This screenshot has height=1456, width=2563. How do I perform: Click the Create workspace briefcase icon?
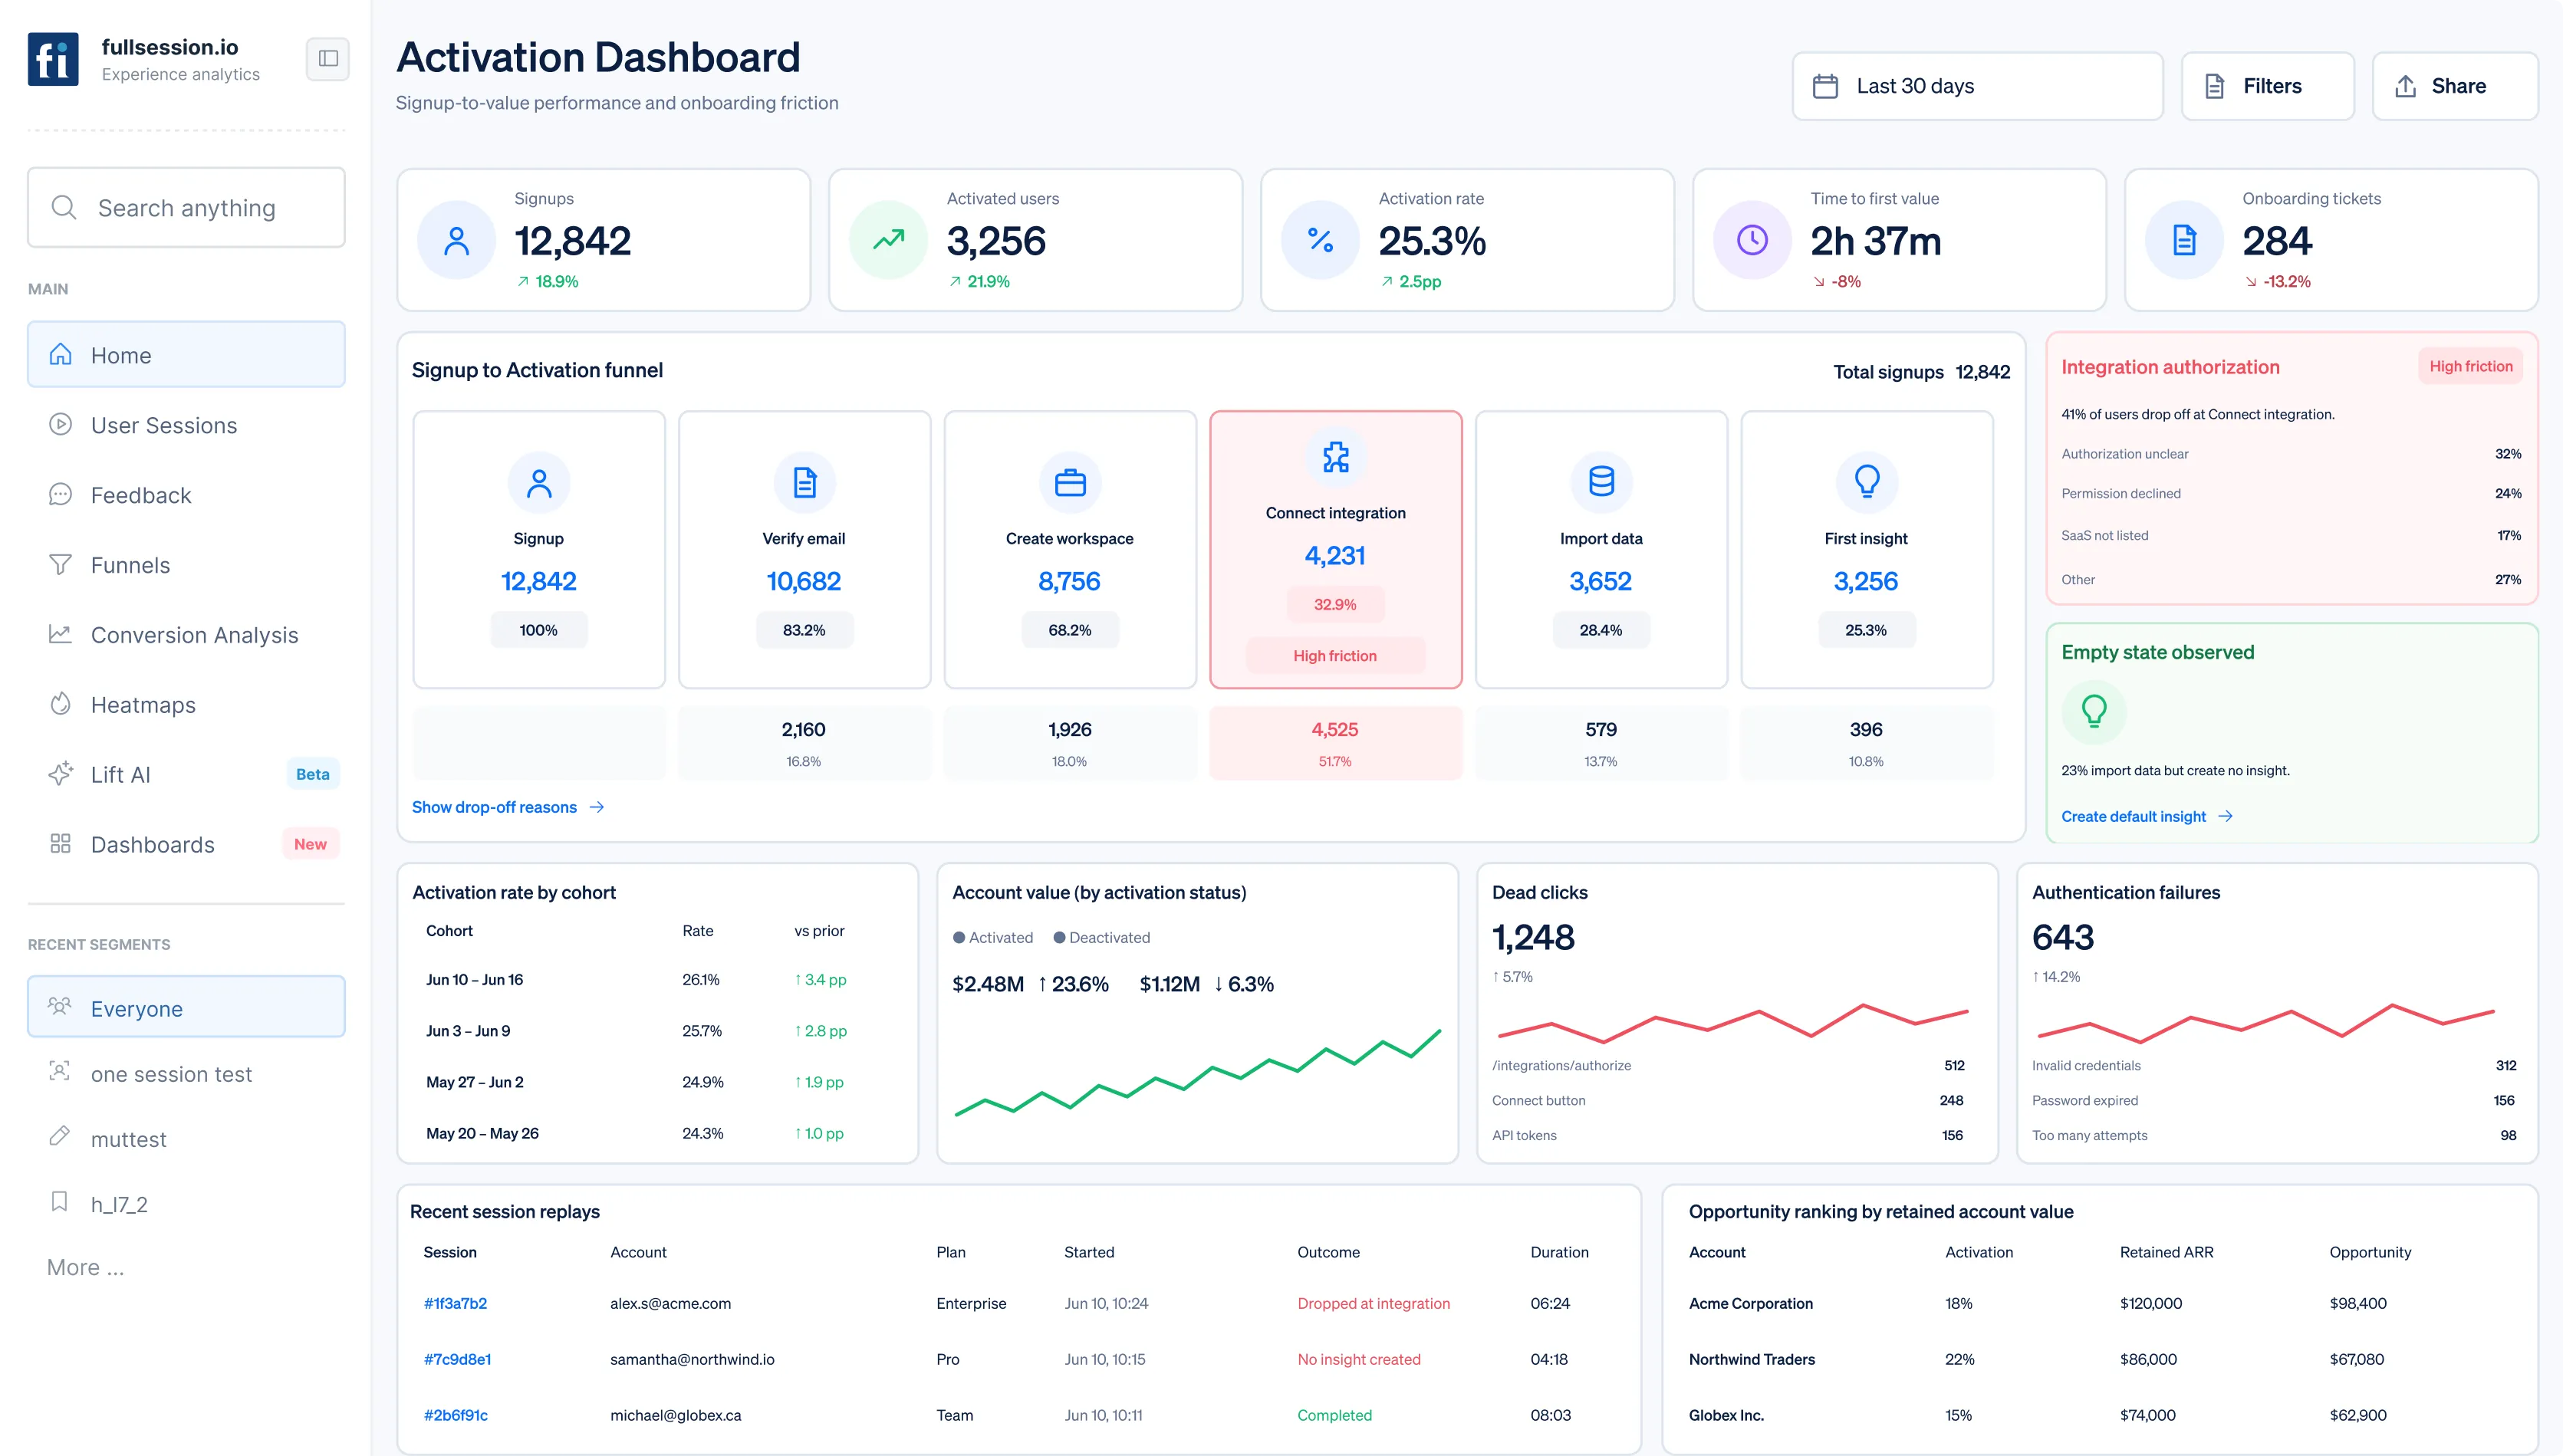(1070, 482)
